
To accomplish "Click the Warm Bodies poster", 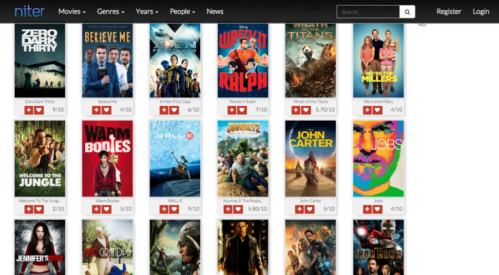I will point(108,158).
